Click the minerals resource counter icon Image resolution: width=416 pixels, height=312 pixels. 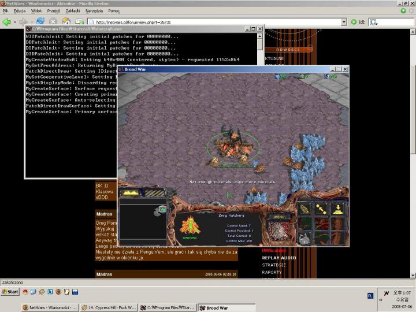click(278, 76)
